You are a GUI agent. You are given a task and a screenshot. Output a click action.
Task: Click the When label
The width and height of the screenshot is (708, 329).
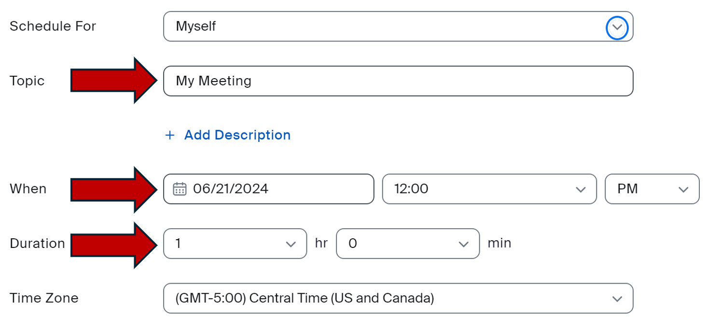click(x=28, y=189)
